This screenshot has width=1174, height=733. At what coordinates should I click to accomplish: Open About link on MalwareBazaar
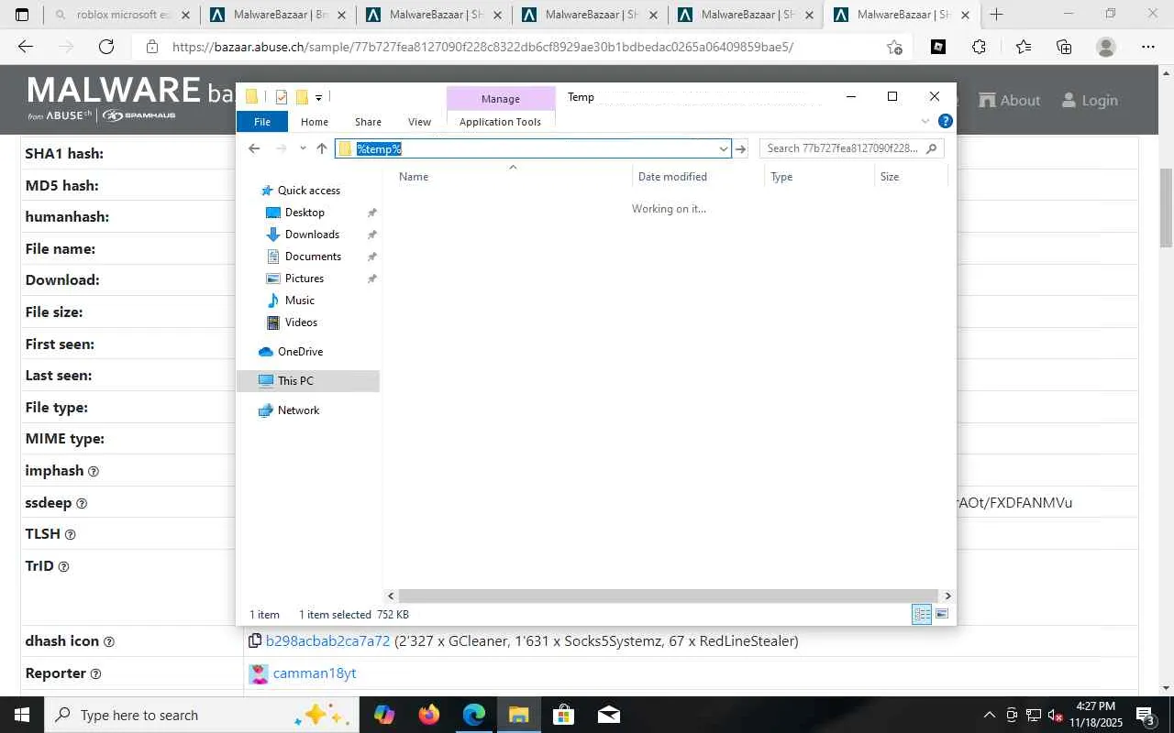[x=1009, y=101]
